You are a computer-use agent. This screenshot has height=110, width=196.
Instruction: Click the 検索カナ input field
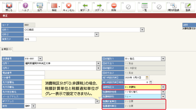coord(30,39)
